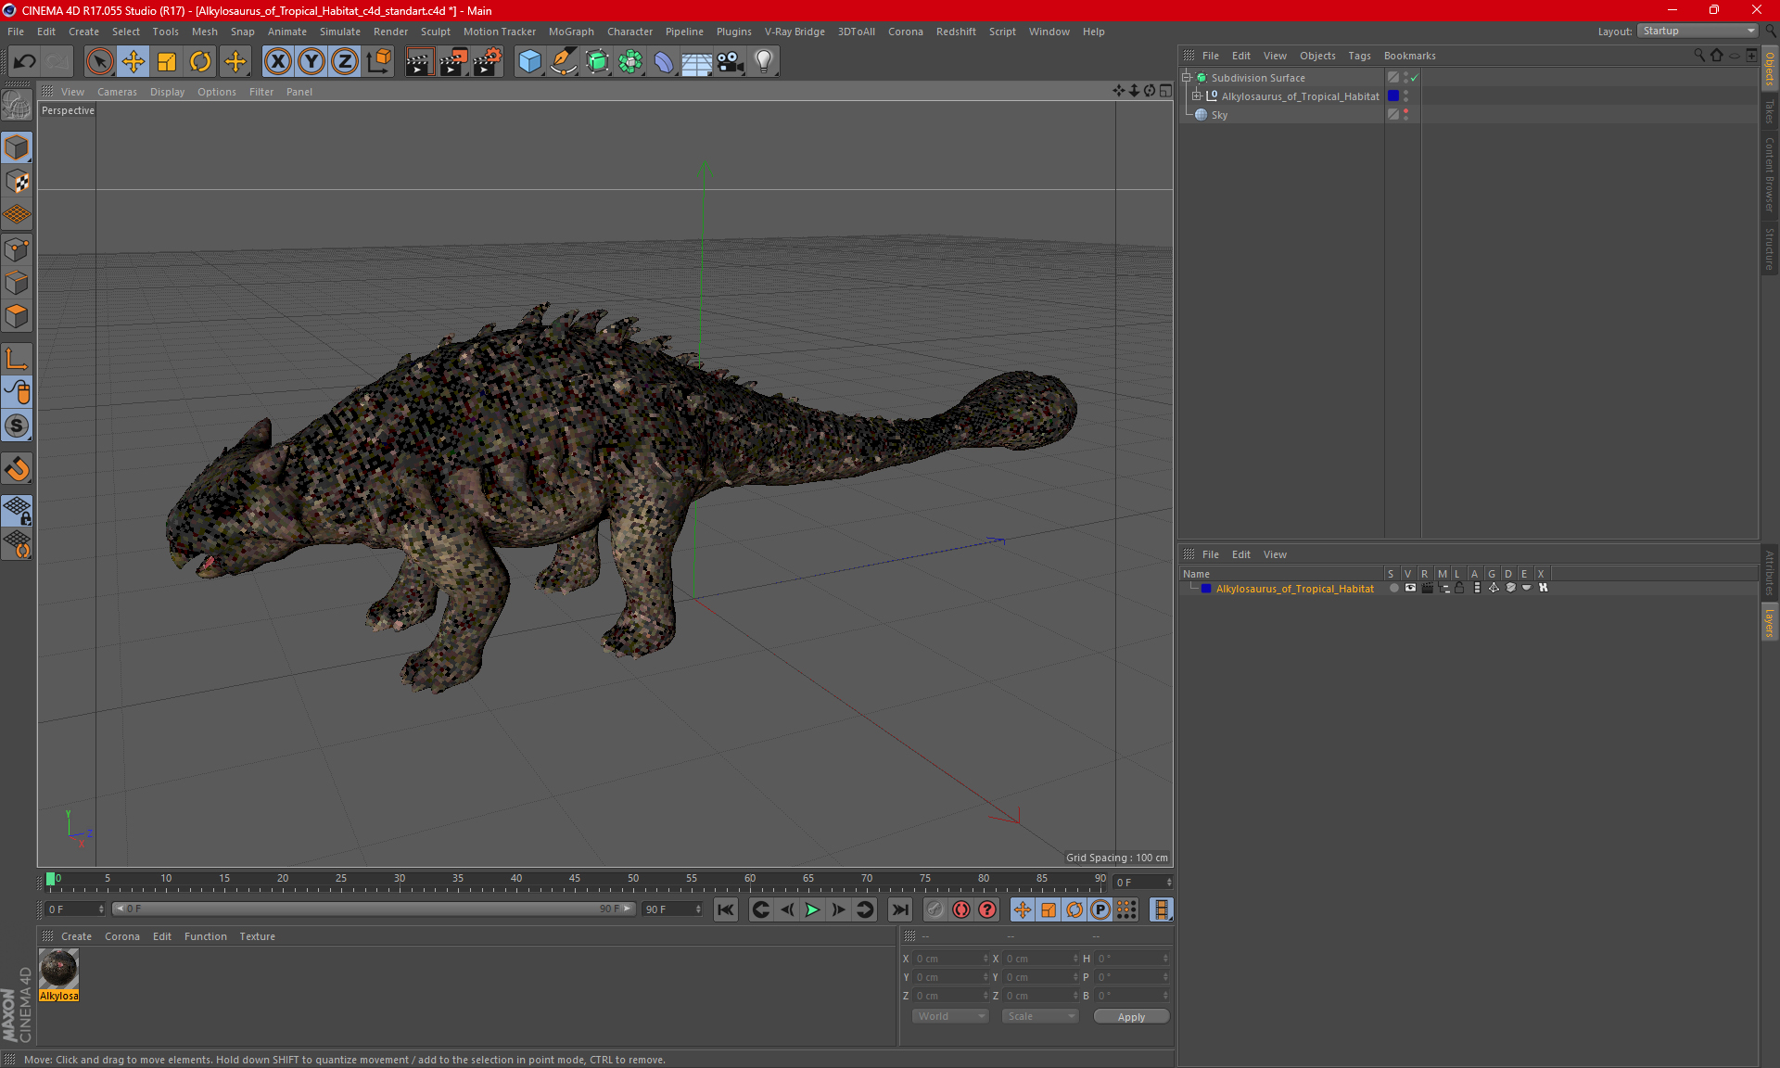The width and height of the screenshot is (1780, 1068).
Task: Switch to Model mode in left sidebar
Action: click(17, 148)
